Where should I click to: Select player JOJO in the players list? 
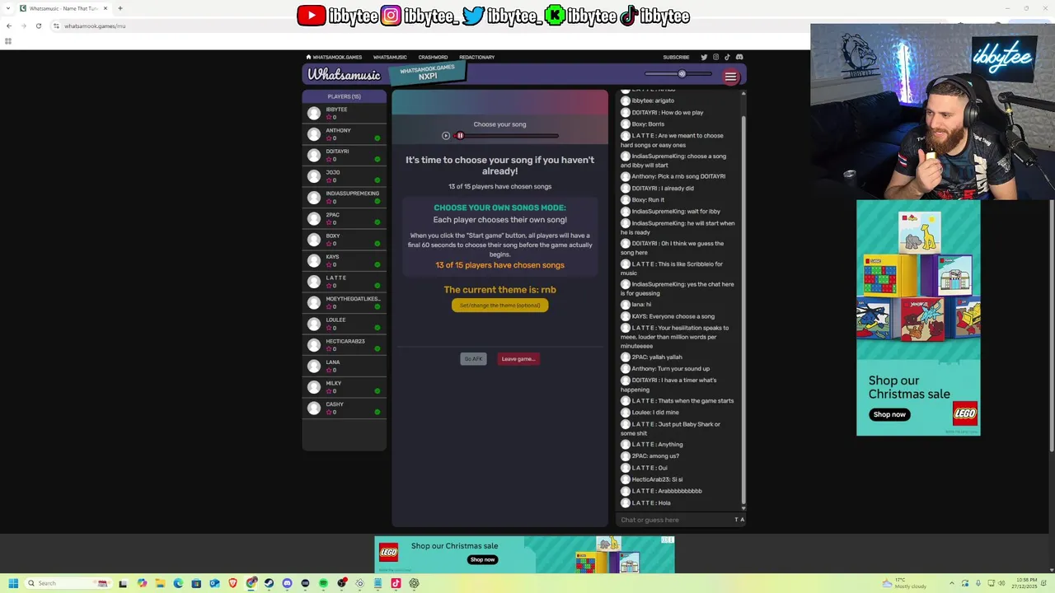(345, 176)
